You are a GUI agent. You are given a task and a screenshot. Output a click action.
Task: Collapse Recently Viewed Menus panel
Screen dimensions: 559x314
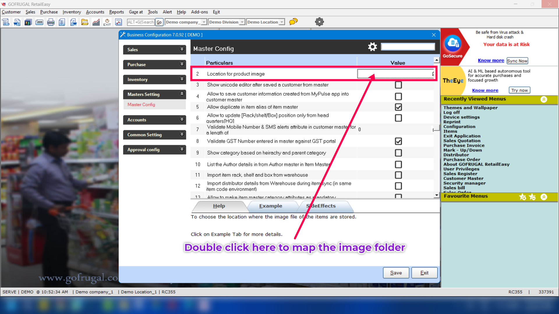tap(544, 99)
